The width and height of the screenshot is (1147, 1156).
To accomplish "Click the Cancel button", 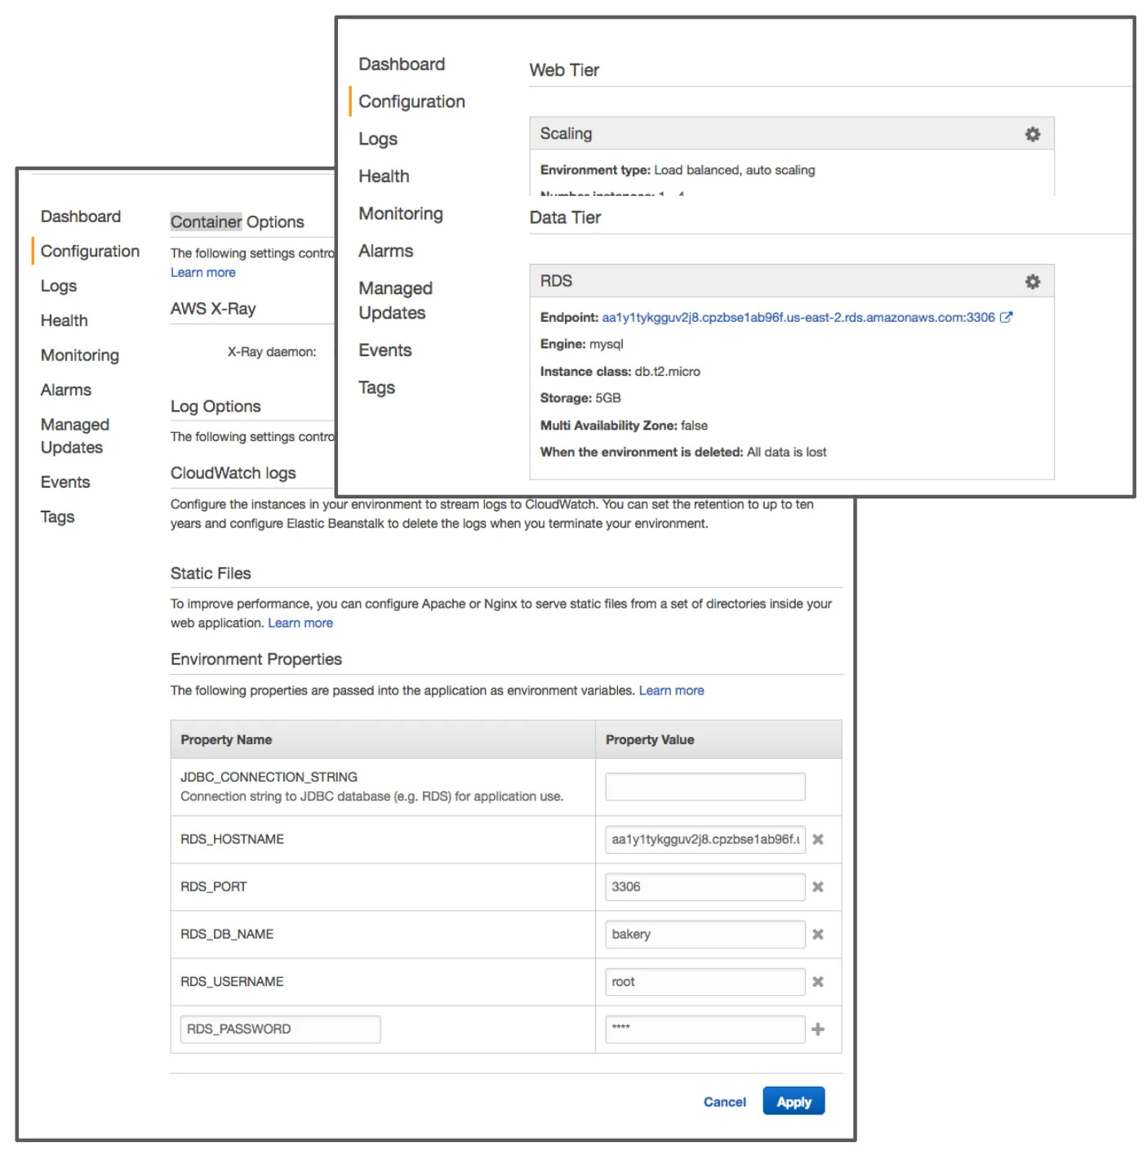I will [x=723, y=1101].
